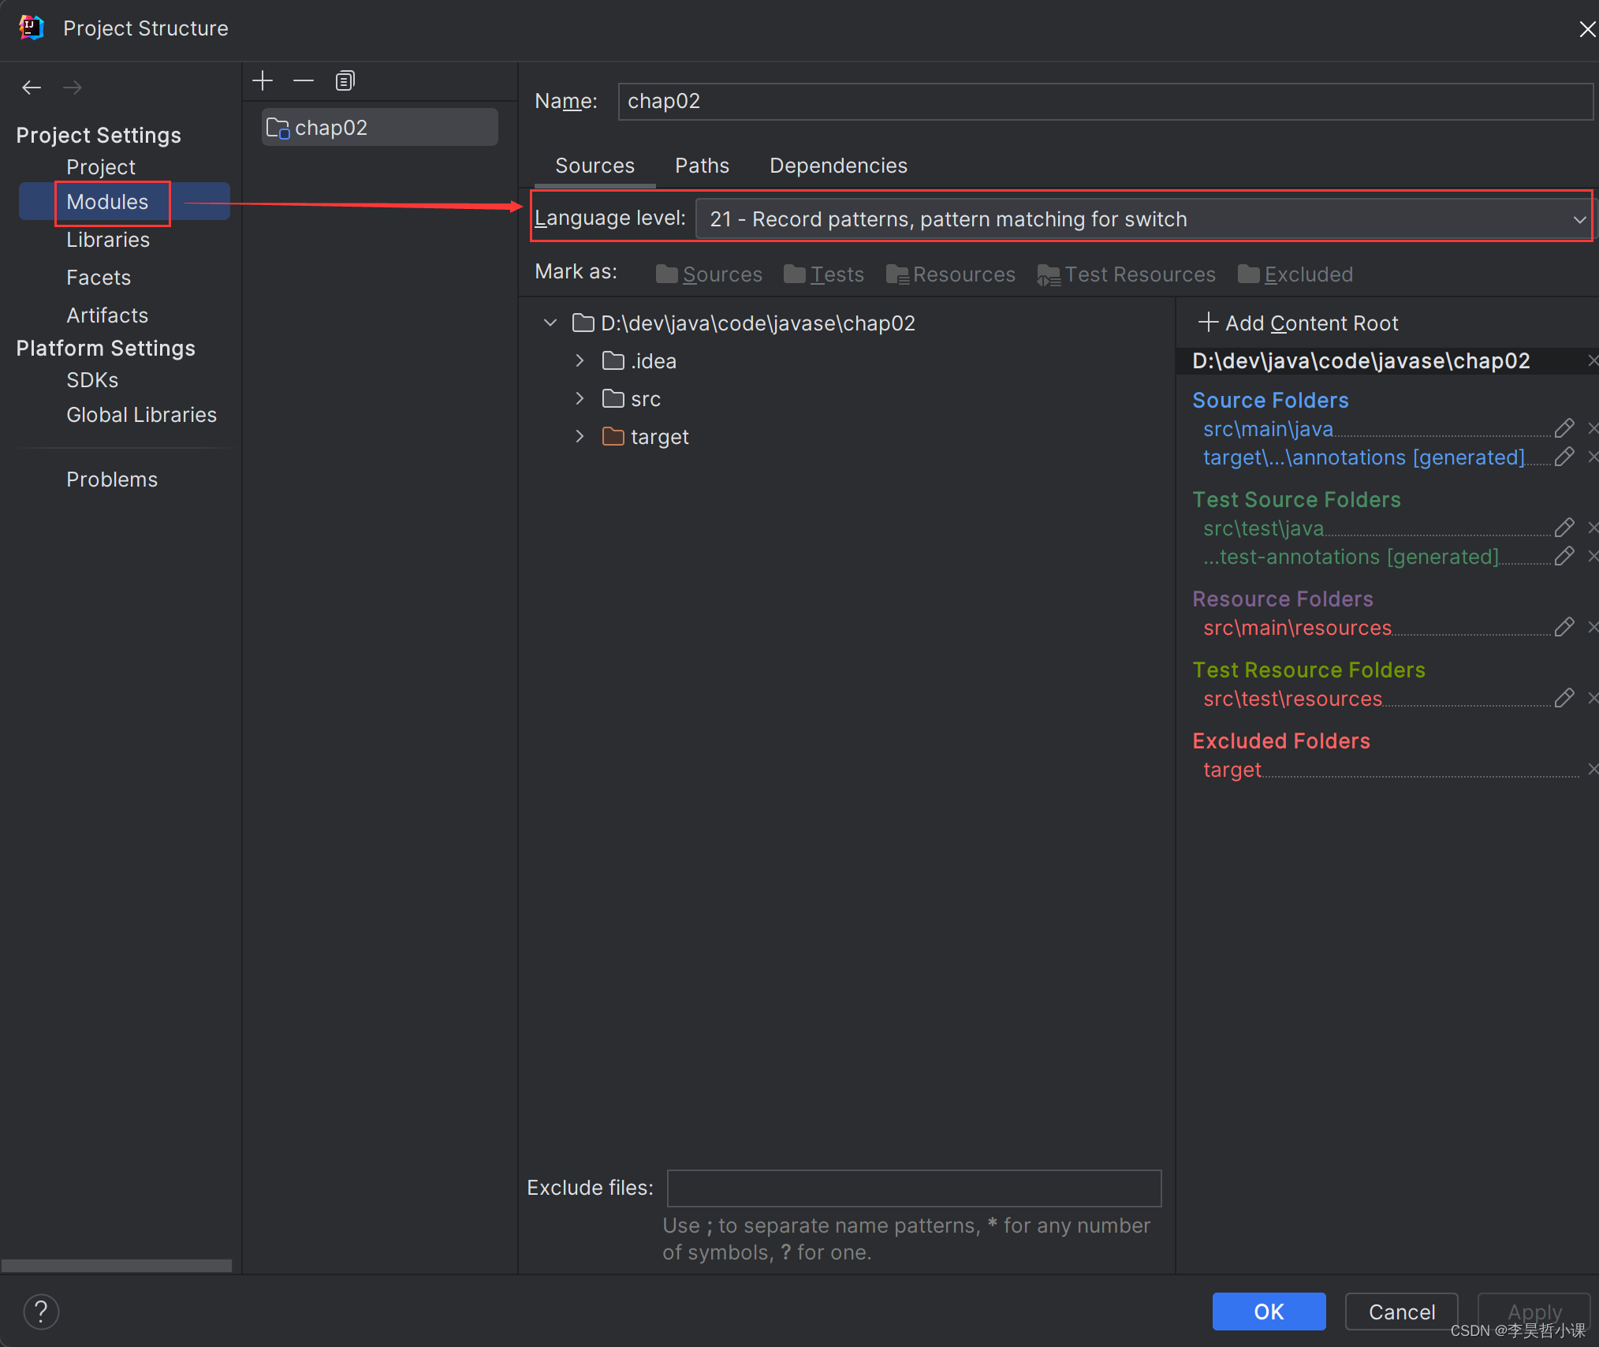Viewport: 1599px width, 1347px height.
Task: Expand the src folder
Action: [x=580, y=398]
